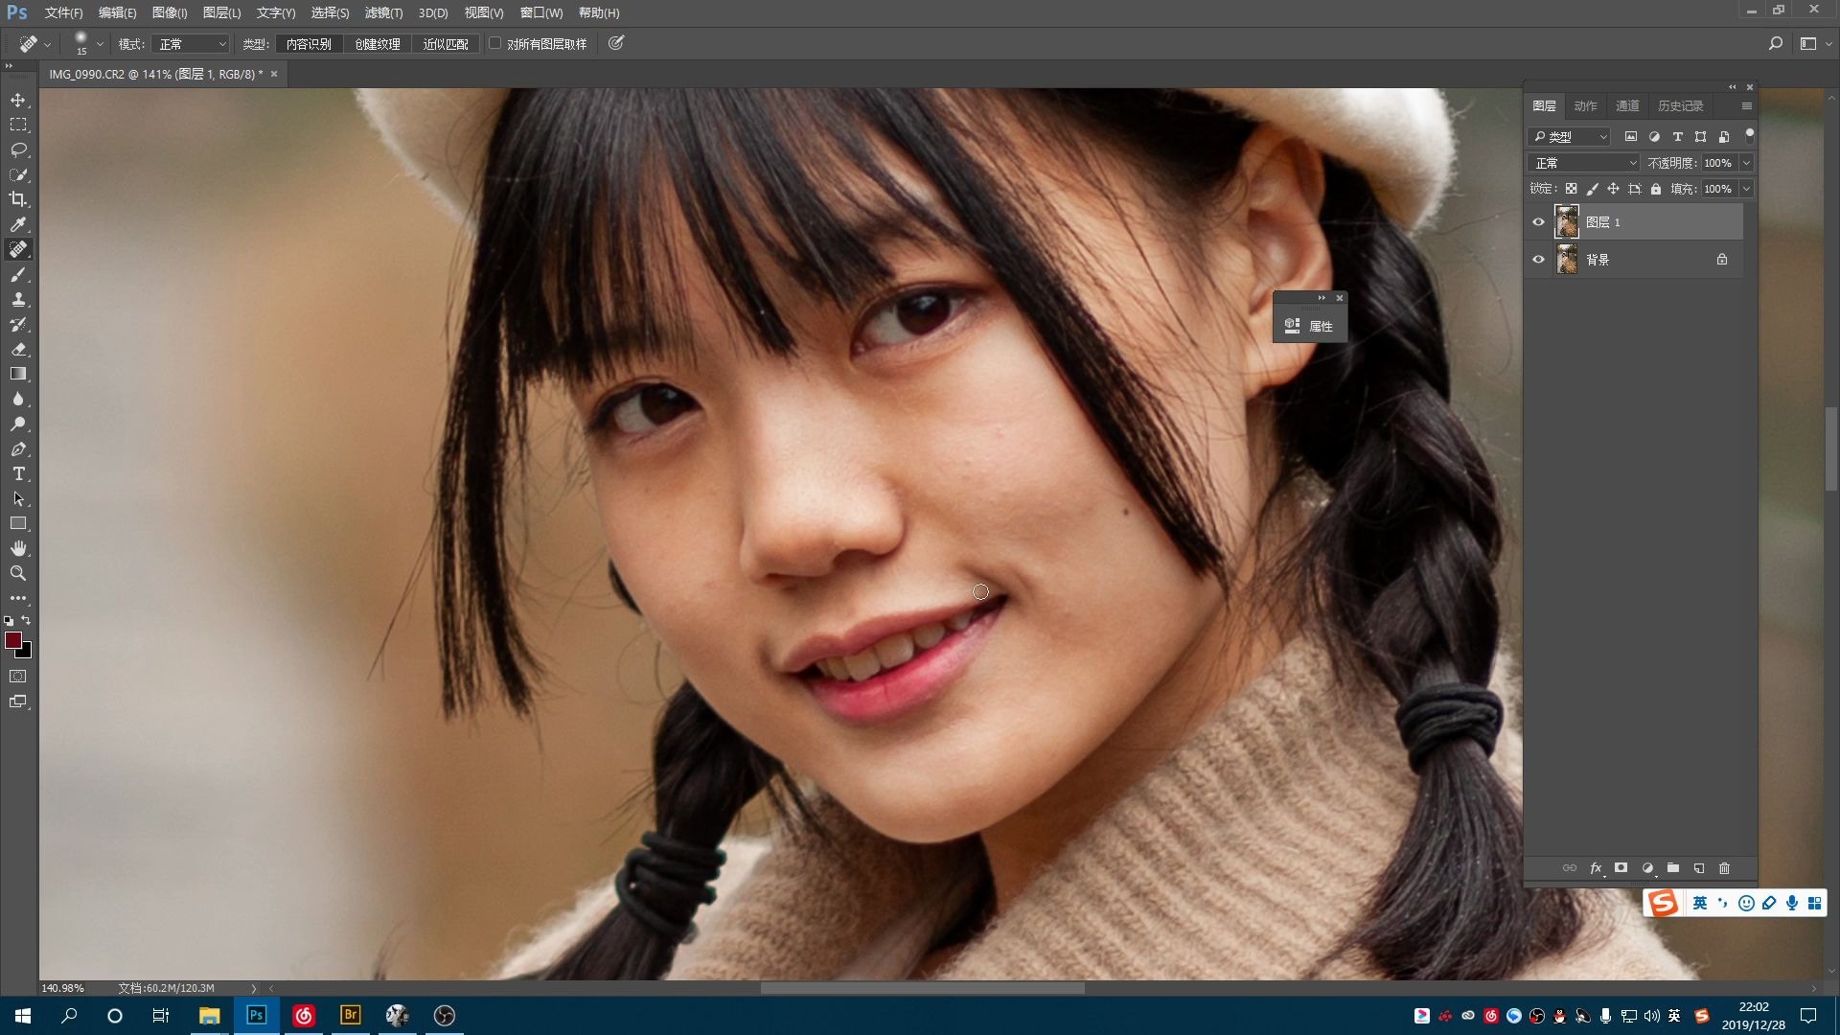Enable 对所有图层取样 checkbox
1840x1035 pixels.
495,43
